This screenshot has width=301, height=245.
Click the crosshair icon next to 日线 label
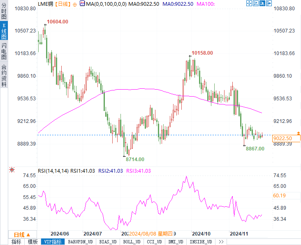point(75,5)
